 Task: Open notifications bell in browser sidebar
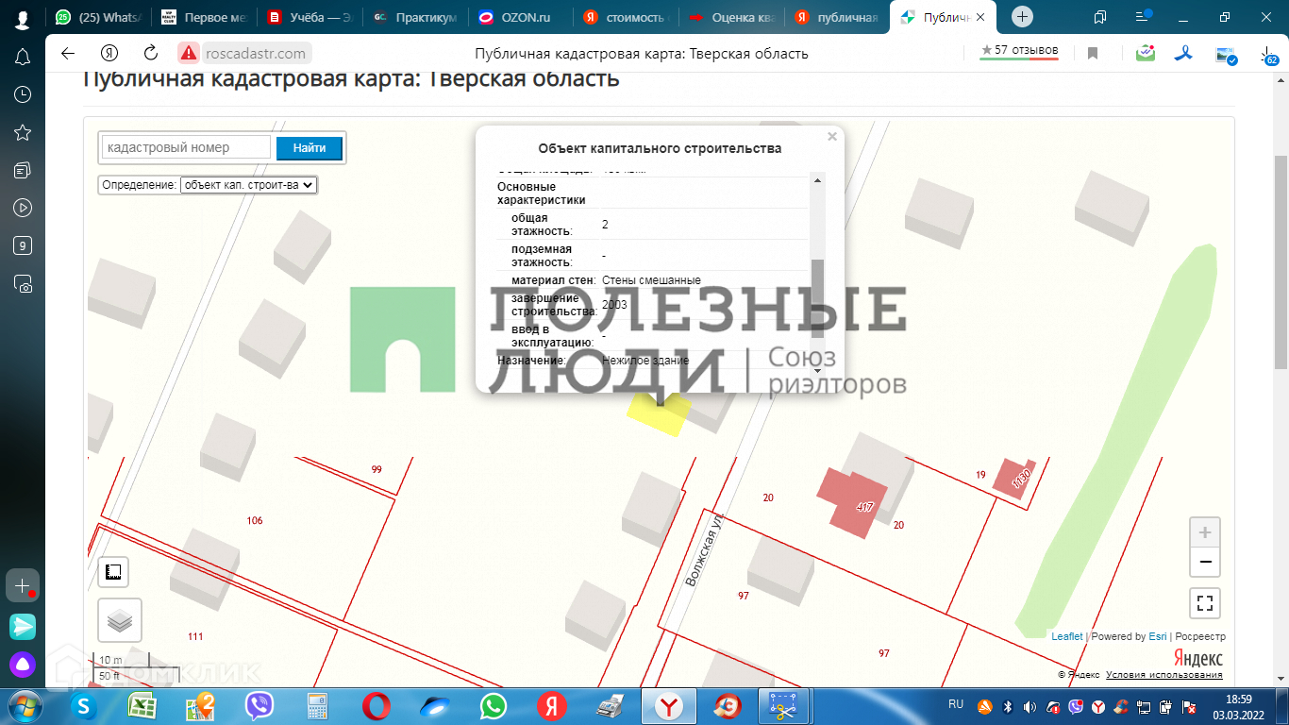coord(23,57)
